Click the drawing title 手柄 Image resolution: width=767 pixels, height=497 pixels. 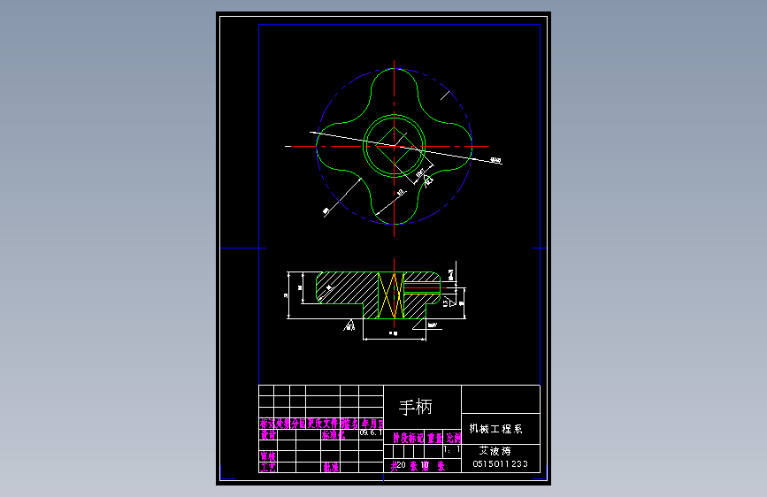(415, 407)
